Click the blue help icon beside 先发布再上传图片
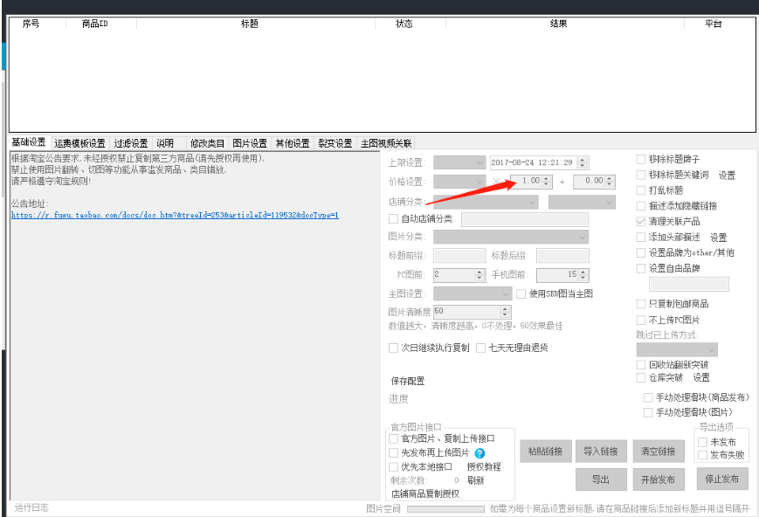 (480, 453)
